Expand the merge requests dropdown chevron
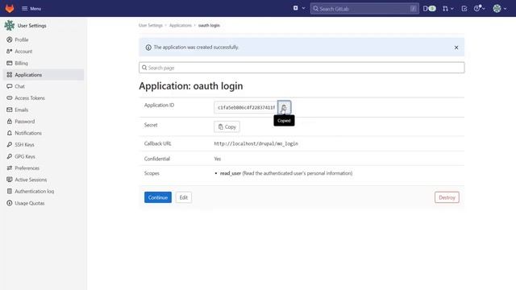Viewport: 516px width, 290px height. pos(452,9)
